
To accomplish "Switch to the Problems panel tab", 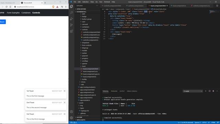I will coord(114,91).
